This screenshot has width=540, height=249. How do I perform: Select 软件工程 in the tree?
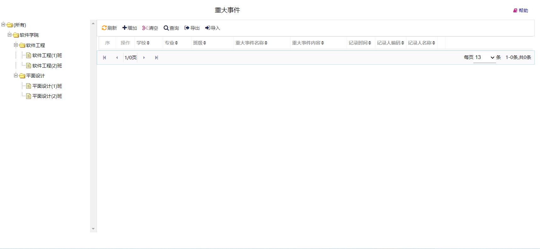coord(36,45)
